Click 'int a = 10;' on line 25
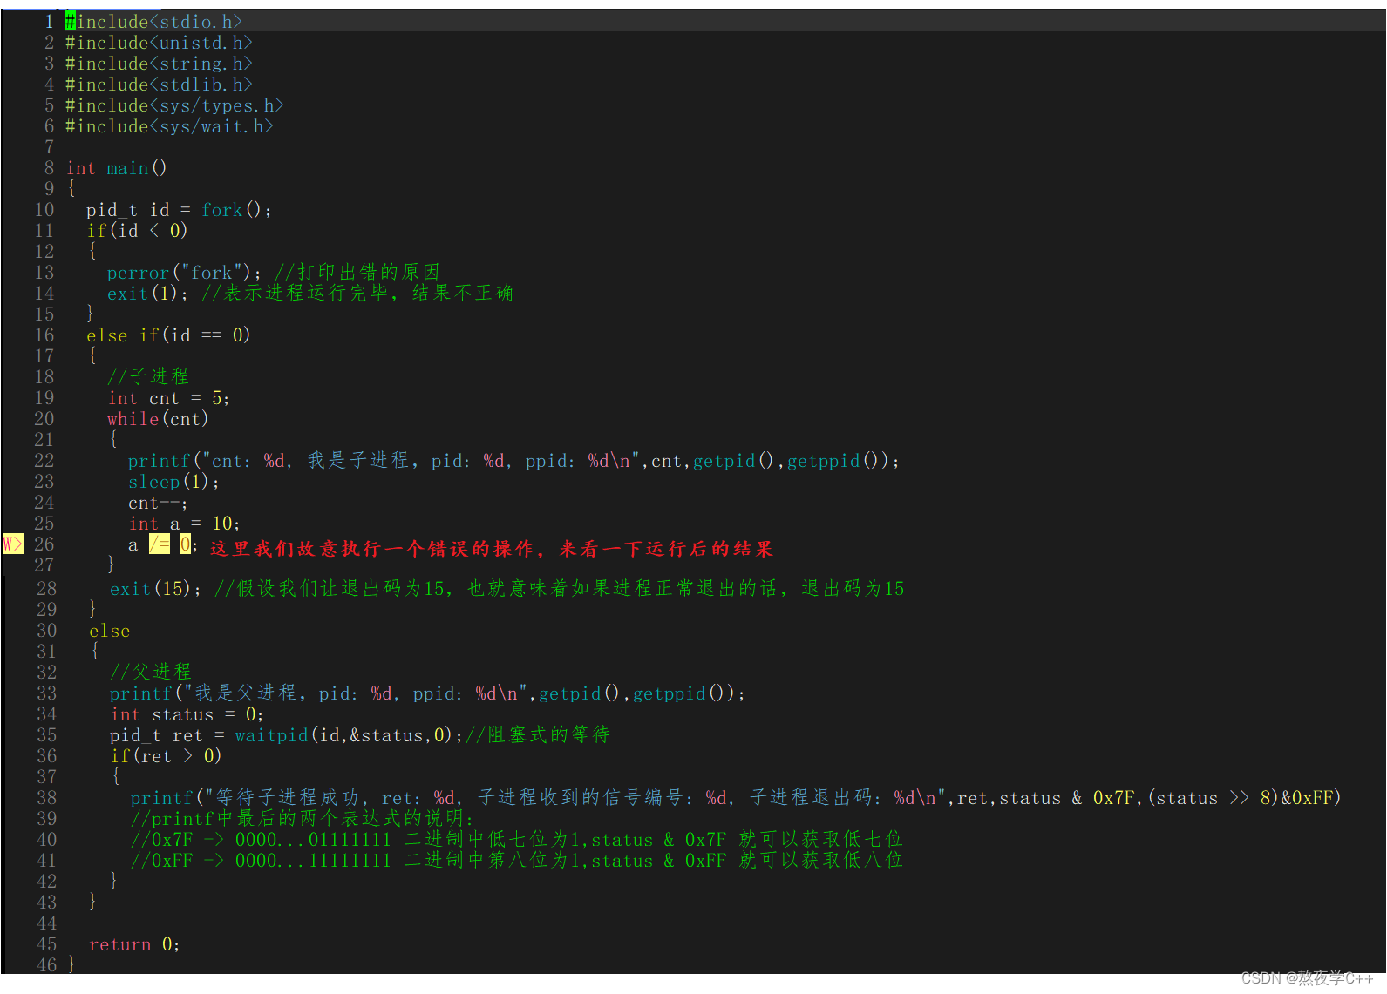Image resolution: width=1387 pixels, height=994 pixels. [x=185, y=524]
